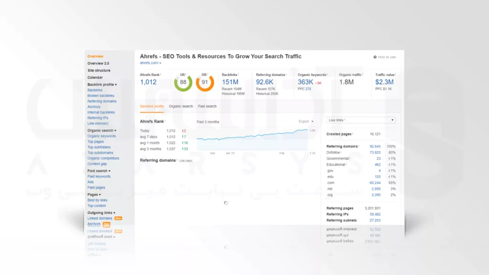
Task: Click the Ahrefs Rank line chart
Action: 252,139
